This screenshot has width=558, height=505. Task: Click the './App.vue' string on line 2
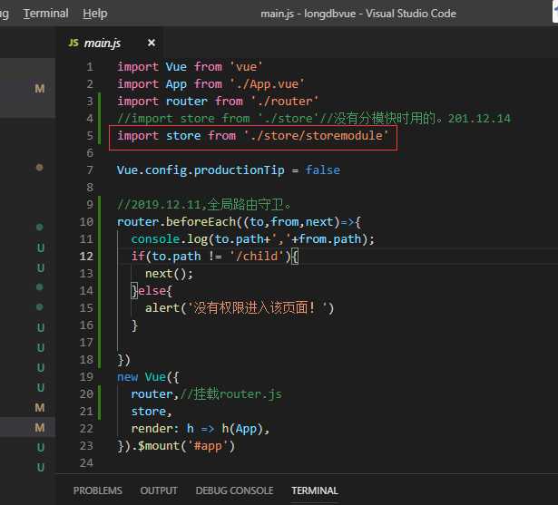267,84
